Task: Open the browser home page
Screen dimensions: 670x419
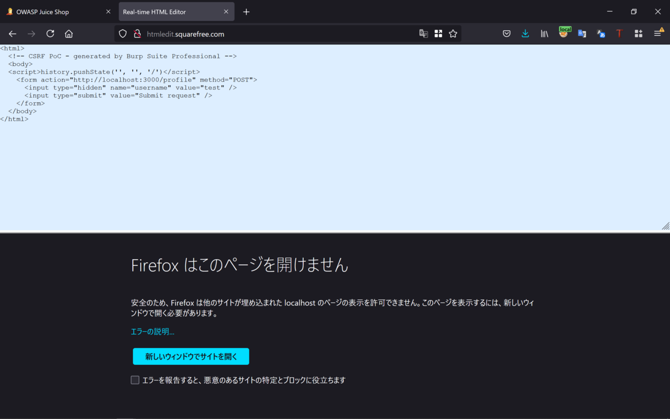Action: pos(69,34)
